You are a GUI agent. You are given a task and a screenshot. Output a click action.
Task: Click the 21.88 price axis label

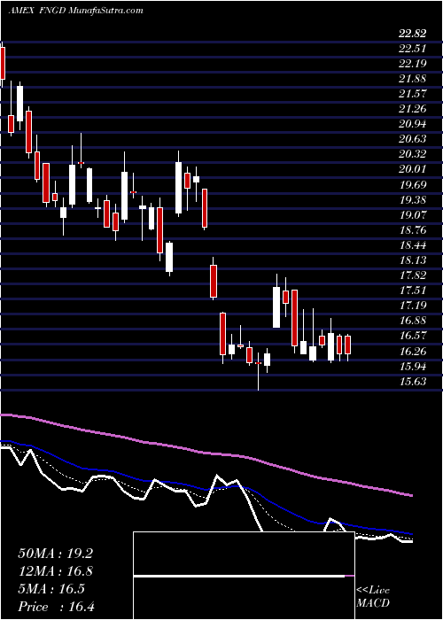(413, 79)
